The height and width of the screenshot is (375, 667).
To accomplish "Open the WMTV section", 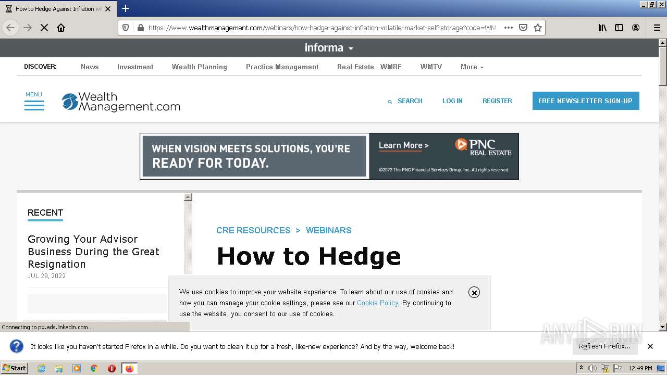I will (x=431, y=67).
